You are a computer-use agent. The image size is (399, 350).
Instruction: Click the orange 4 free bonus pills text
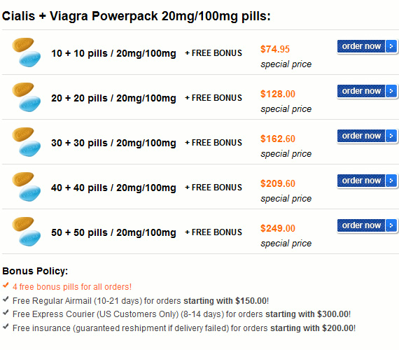(72, 287)
